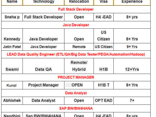Click the Remote/Hybrid relocation cell

(79, 66)
